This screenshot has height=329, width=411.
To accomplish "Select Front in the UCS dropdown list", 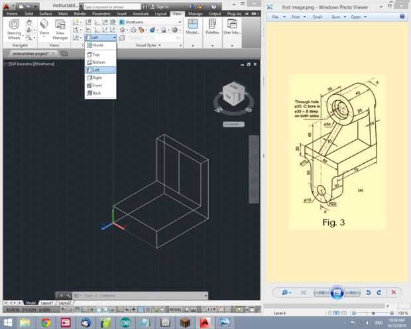I will [x=101, y=86].
